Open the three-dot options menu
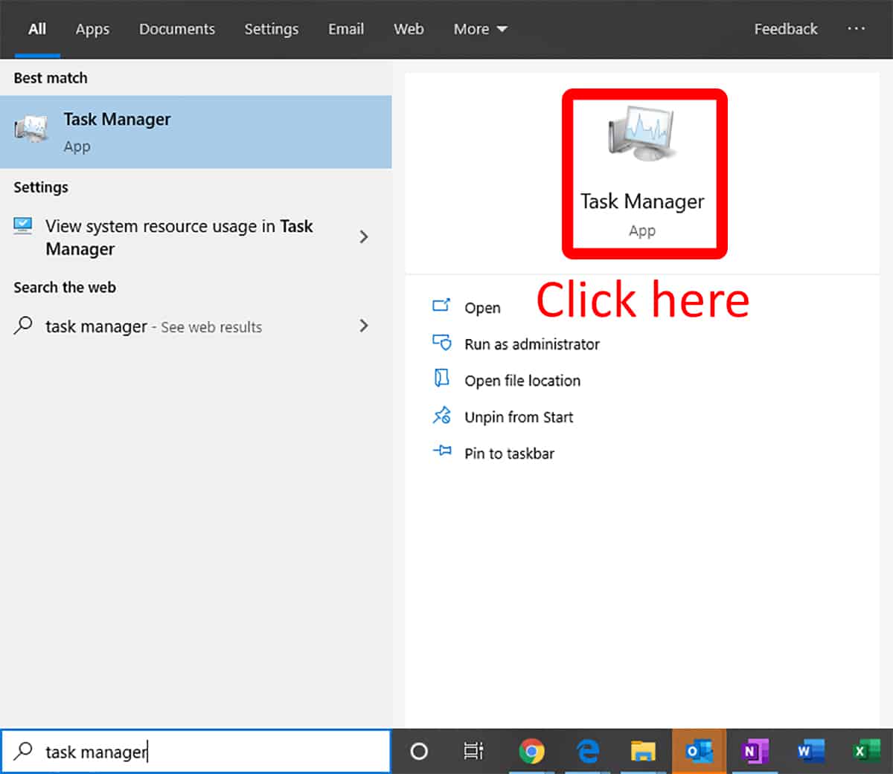 click(x=857, y=28)
